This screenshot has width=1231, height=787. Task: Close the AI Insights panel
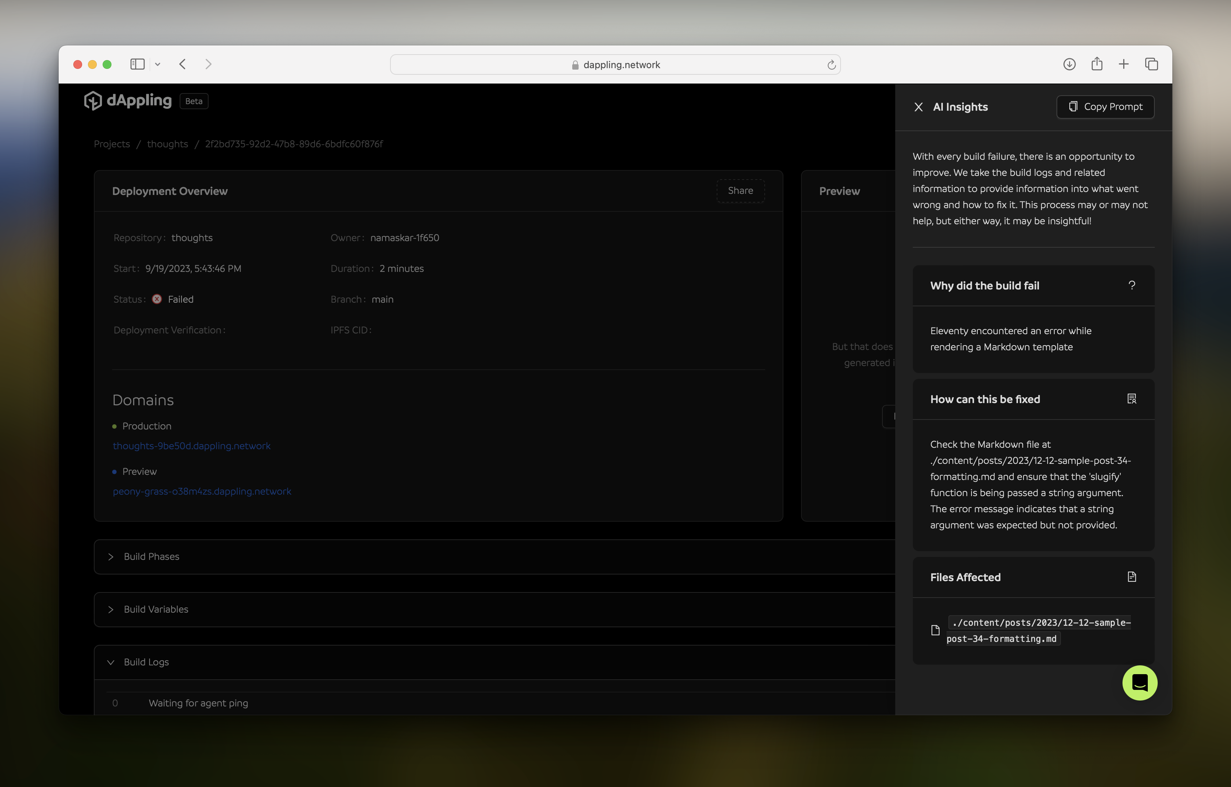(x=918, y=107)
